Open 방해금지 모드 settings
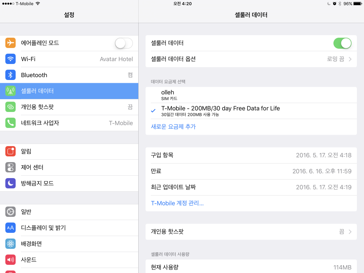Screen dimensions: 364x273 coord(69,183)
